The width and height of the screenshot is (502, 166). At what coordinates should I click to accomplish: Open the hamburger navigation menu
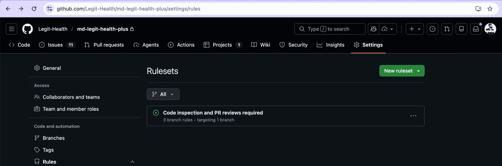(x=12, y=29)
